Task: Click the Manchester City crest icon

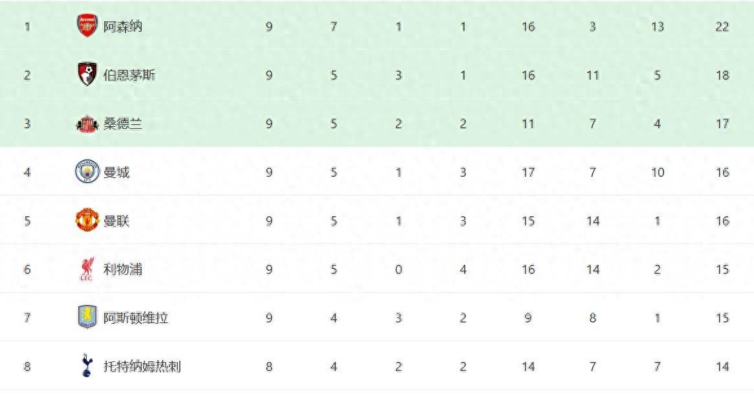Action: coord(87,172)
